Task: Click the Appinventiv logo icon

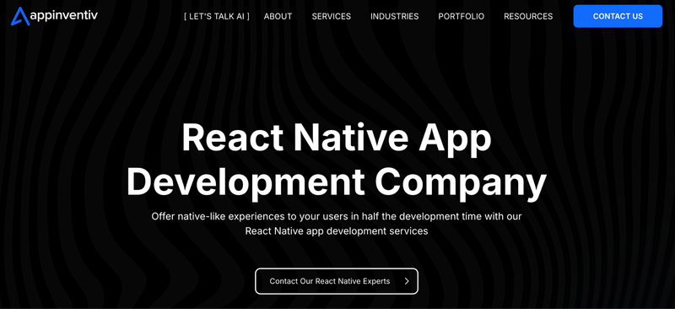Action: [20, 16]
